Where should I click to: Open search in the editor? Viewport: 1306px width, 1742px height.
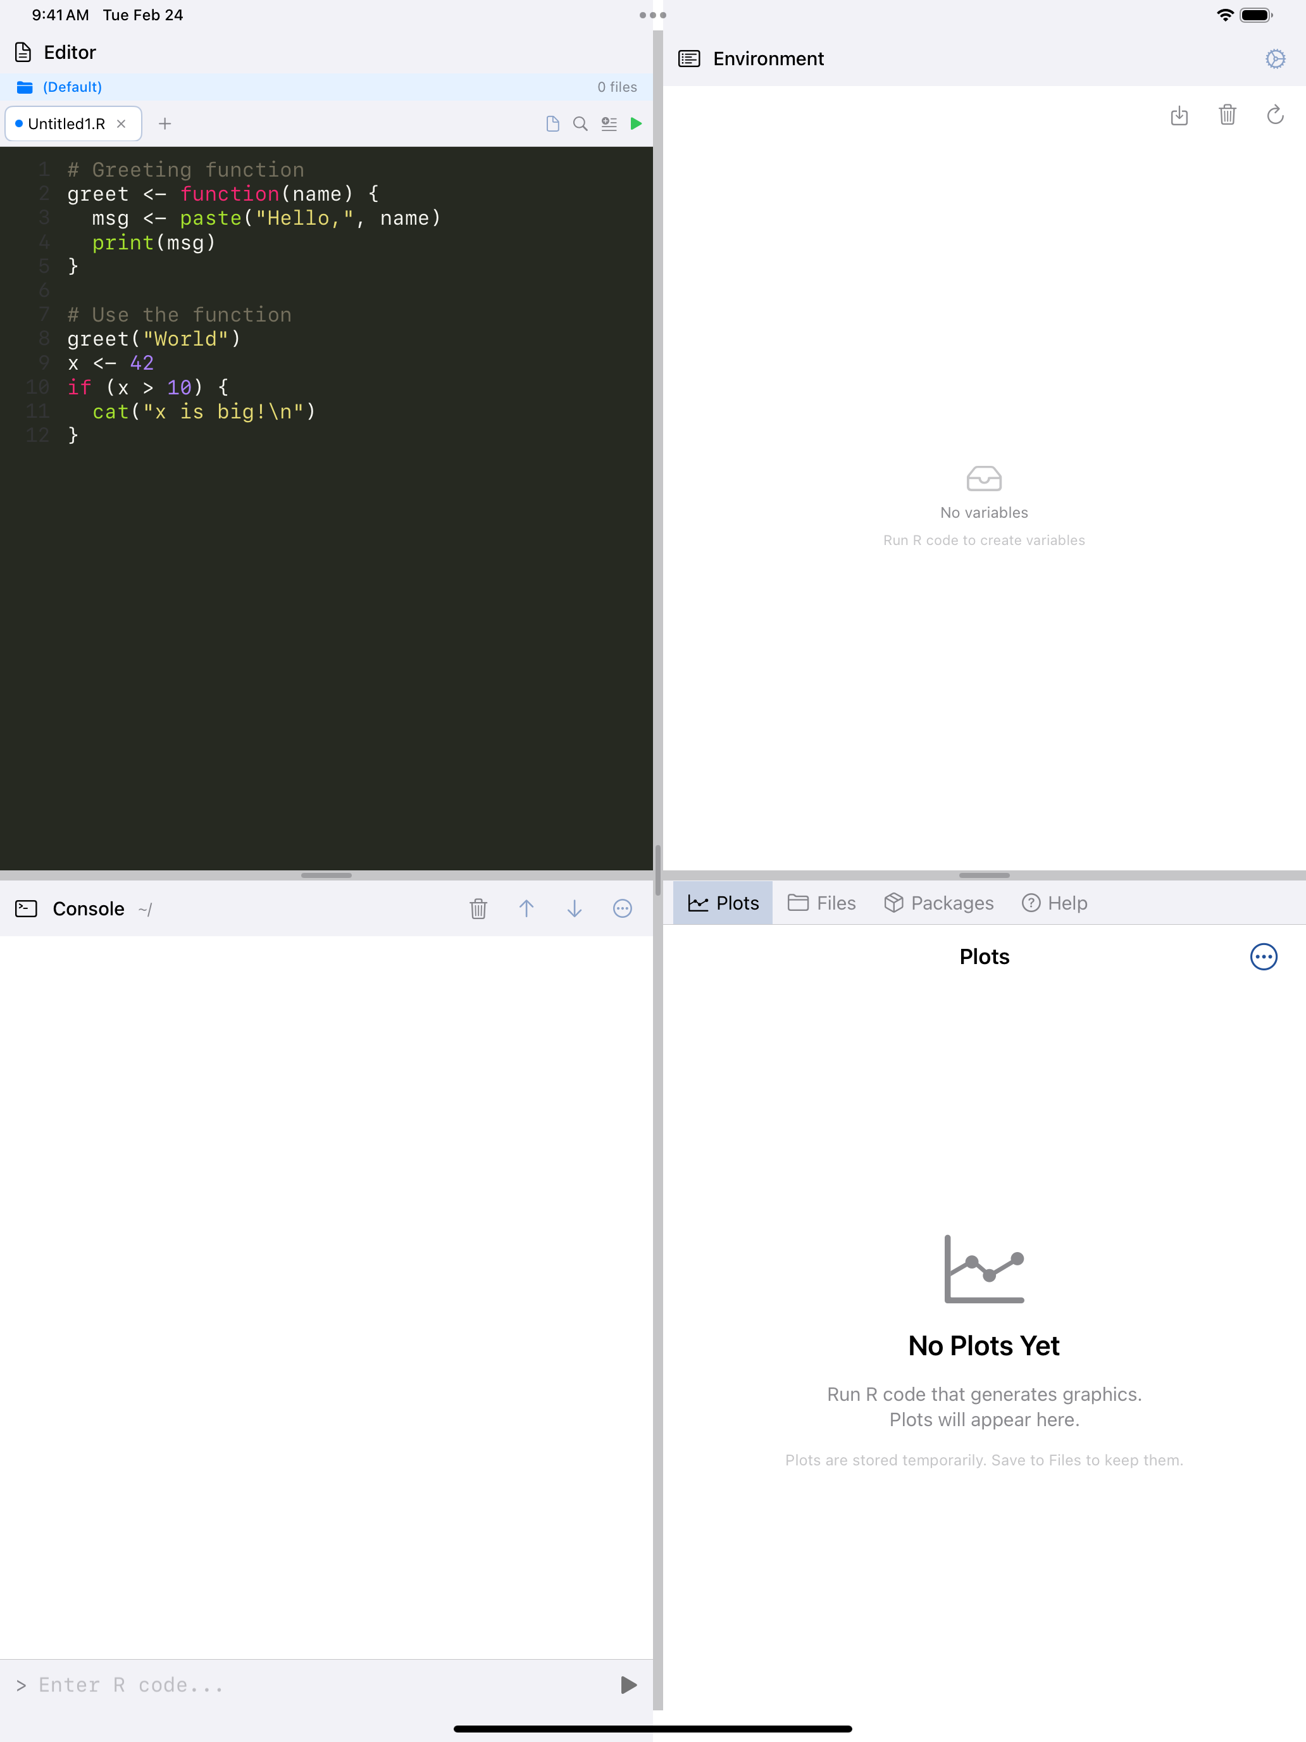pos(580,123)
